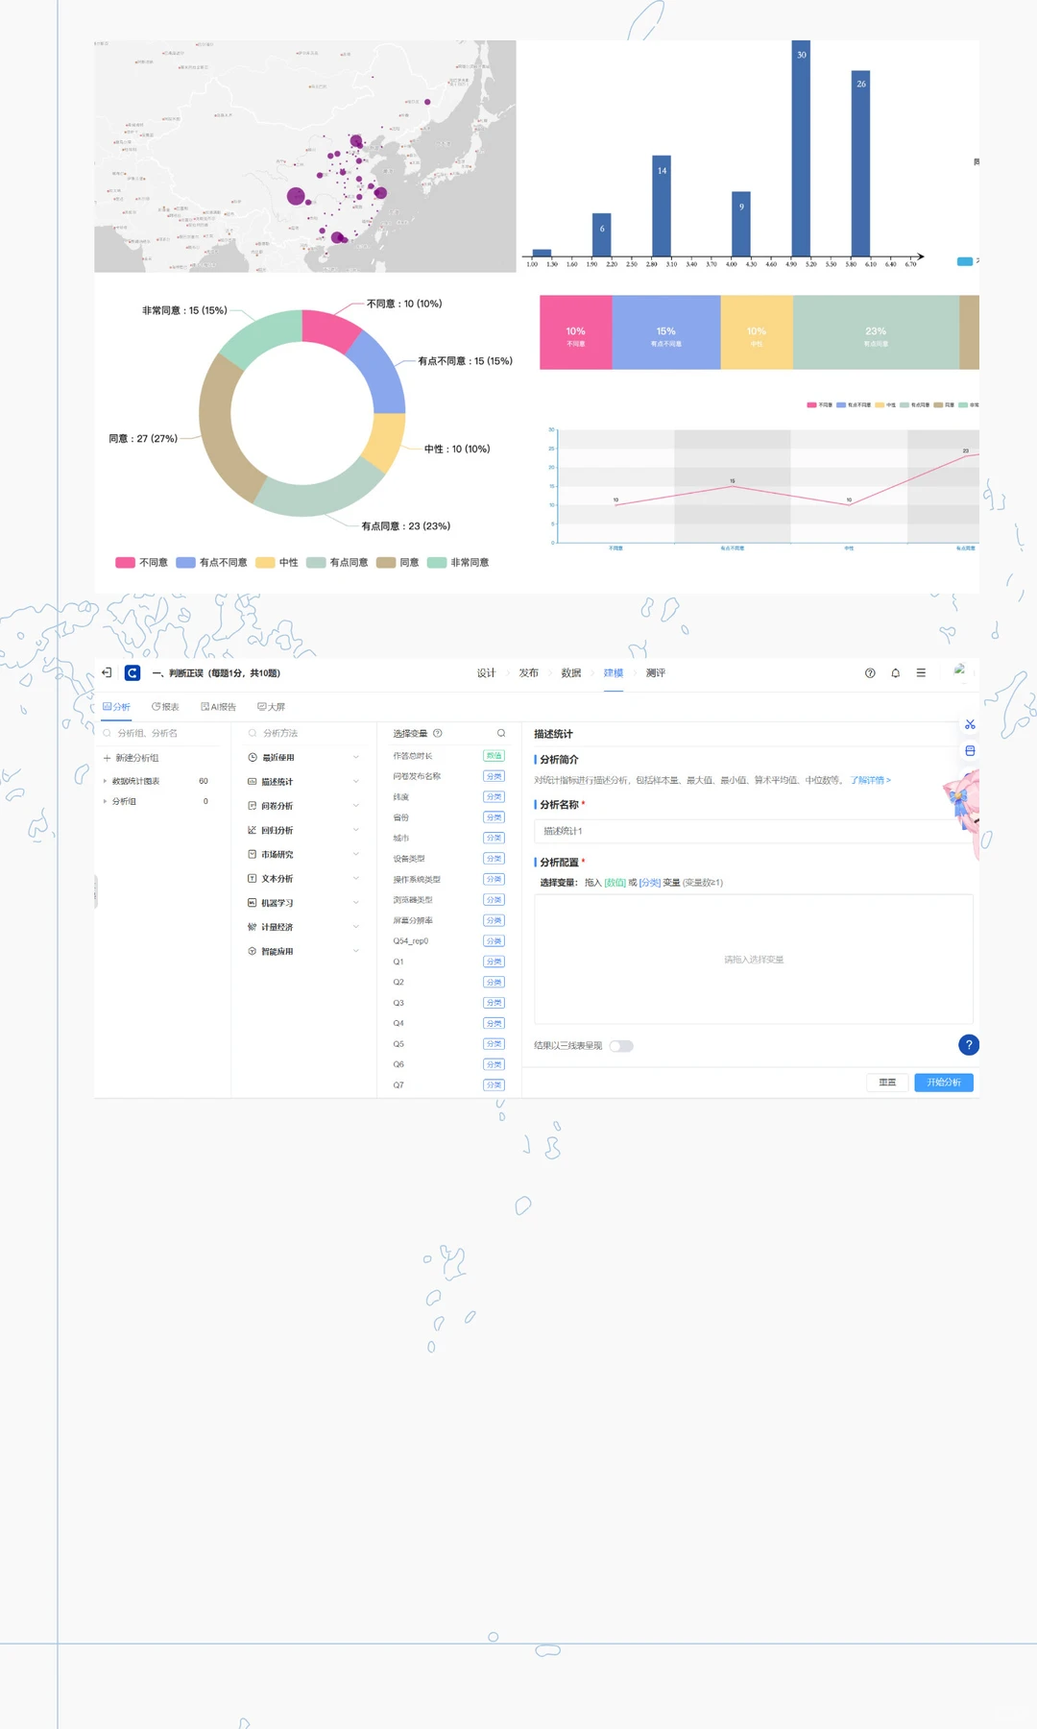Open the 了解详情 link
1037x1729 pixels.
point(870,780)
